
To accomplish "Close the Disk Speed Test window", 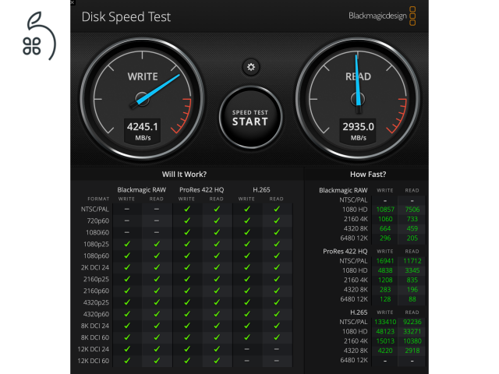I will [73, 2].
